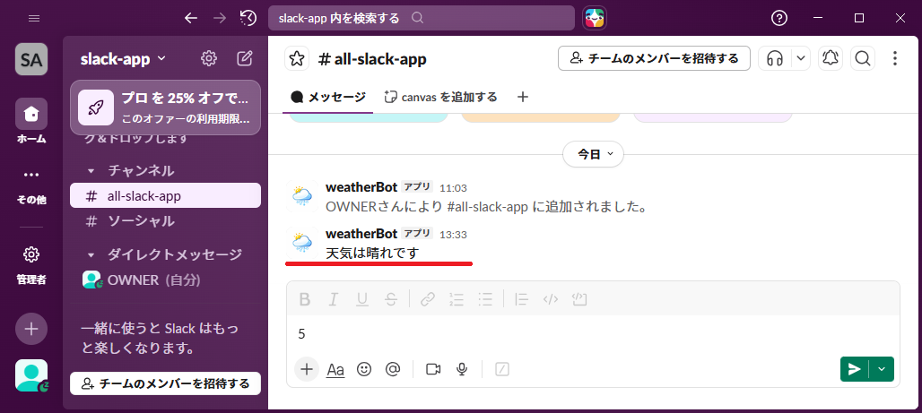Star the all-slack-app channel
922x413 pixels.
297,59
